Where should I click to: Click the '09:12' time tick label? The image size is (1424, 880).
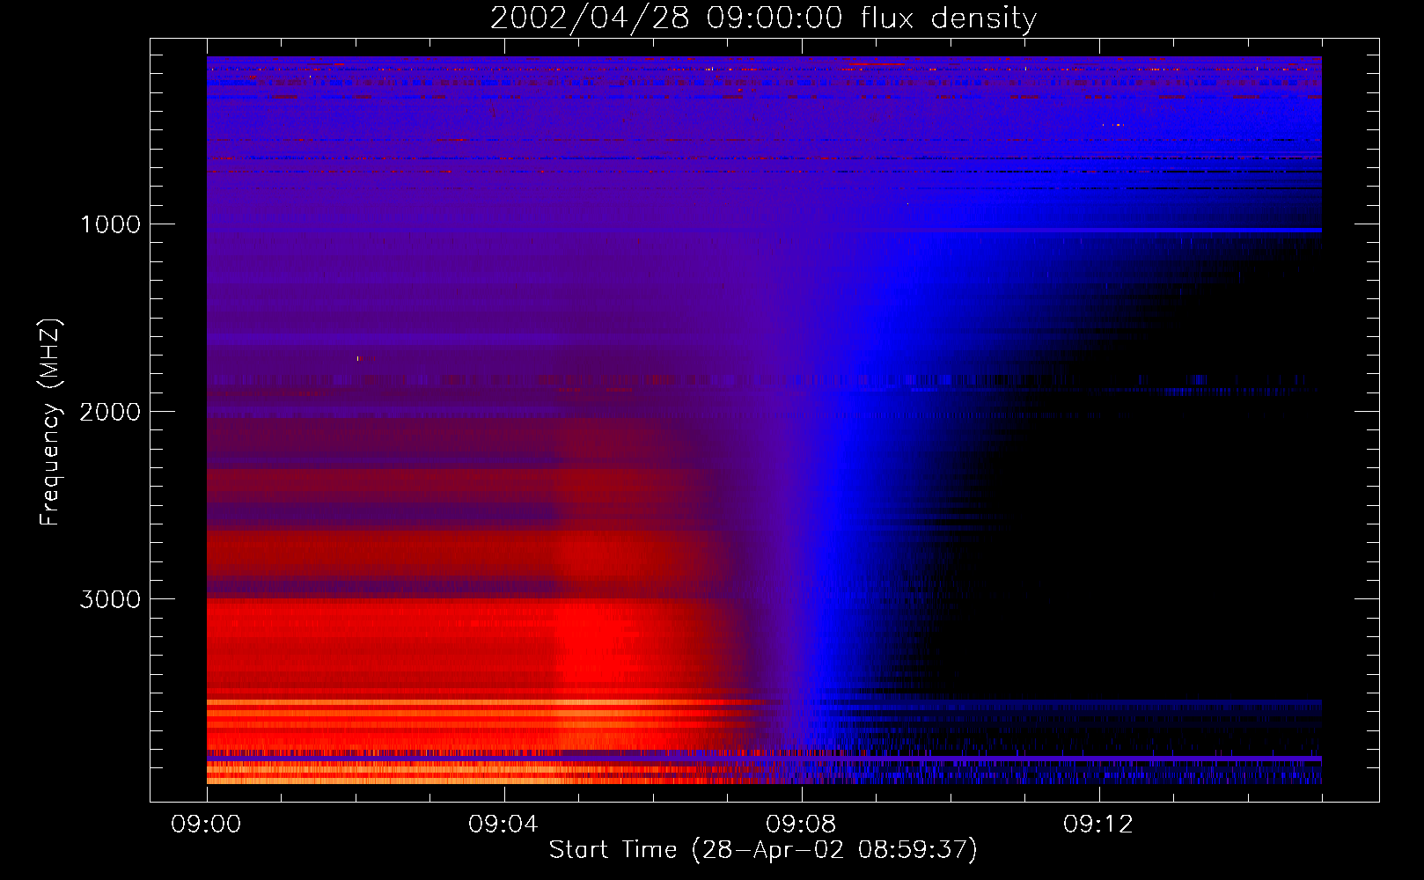[x=1098, y=824]
